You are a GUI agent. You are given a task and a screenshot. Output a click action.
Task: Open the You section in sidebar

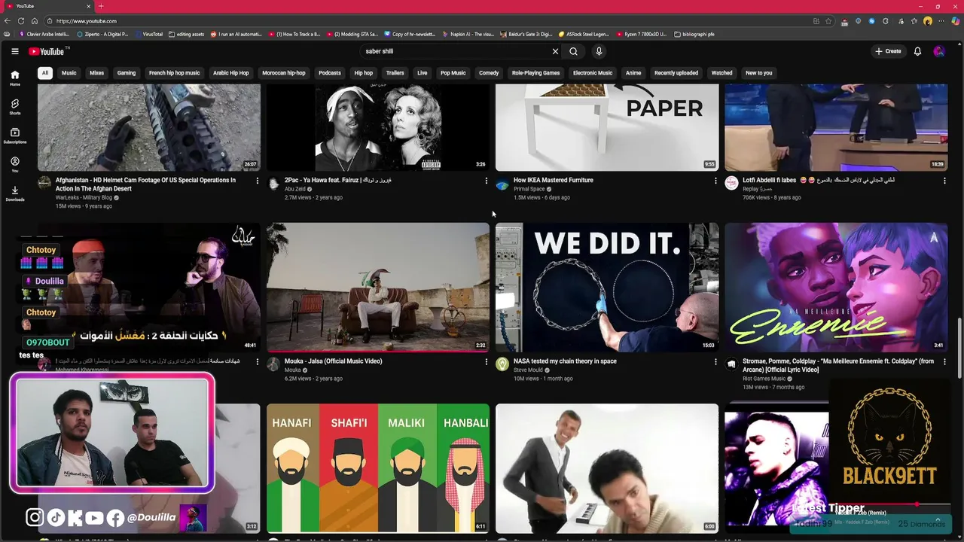click(14, 164)
